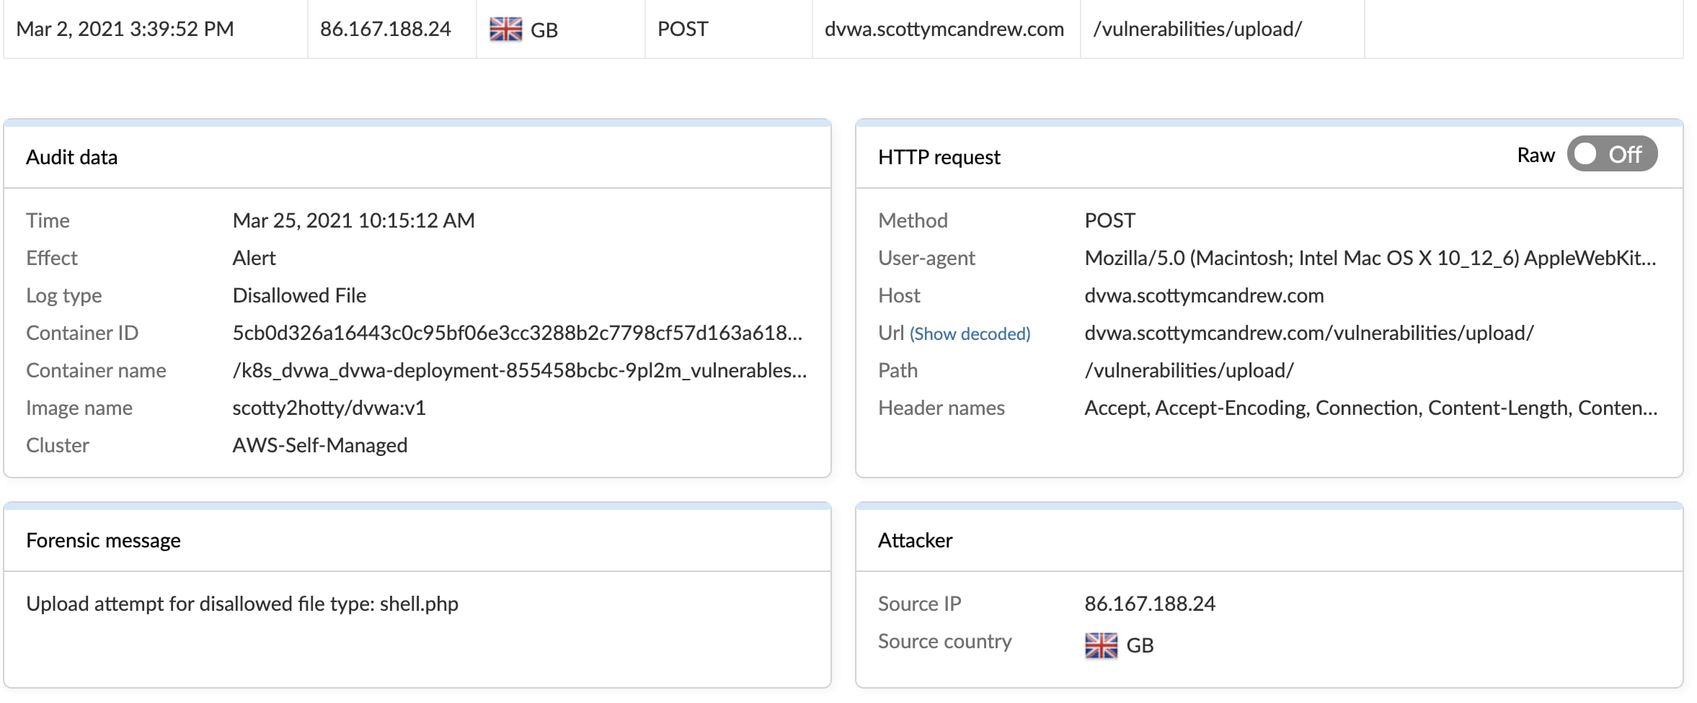Click the Header names value list

click(x=1371, y=408)
